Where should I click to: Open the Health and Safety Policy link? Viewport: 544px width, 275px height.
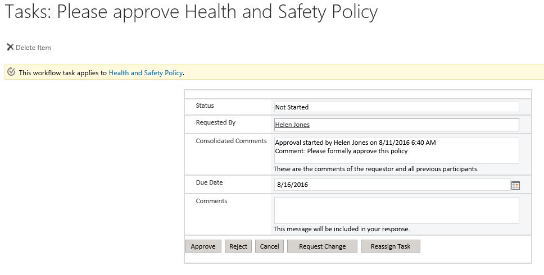coord(146,73)
